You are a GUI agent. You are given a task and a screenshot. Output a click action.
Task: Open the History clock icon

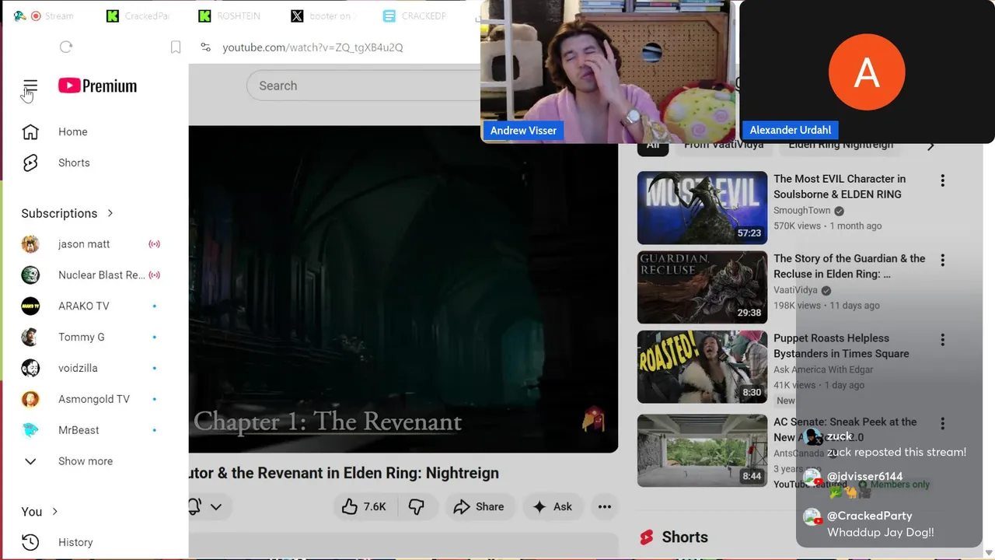click(30, 542)
